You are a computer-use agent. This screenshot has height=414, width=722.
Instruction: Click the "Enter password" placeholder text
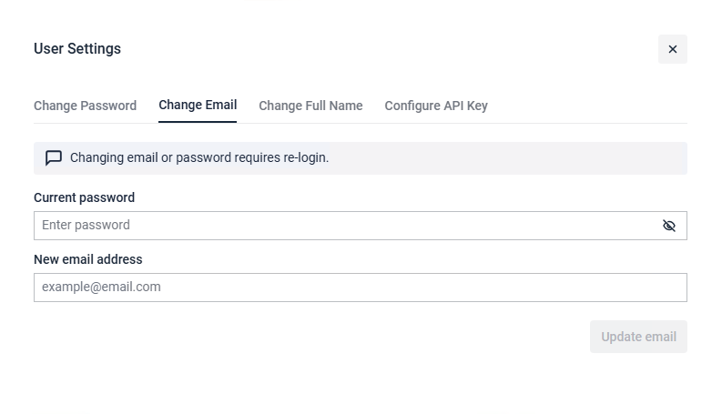(x=86, y=226)
